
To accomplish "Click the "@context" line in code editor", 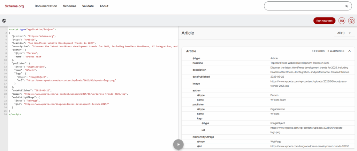I will click(x=34, y=36).
